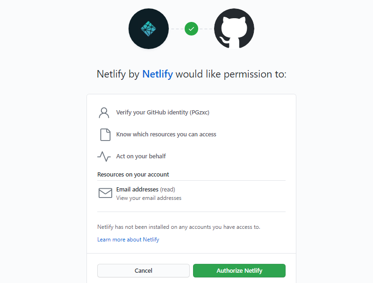Click the green checkmark connection badge
Screen dimensions: 373x283
click(191, 29)
